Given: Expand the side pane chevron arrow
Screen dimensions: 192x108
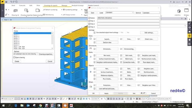Looking at the screenshot, I should [190, 19].
